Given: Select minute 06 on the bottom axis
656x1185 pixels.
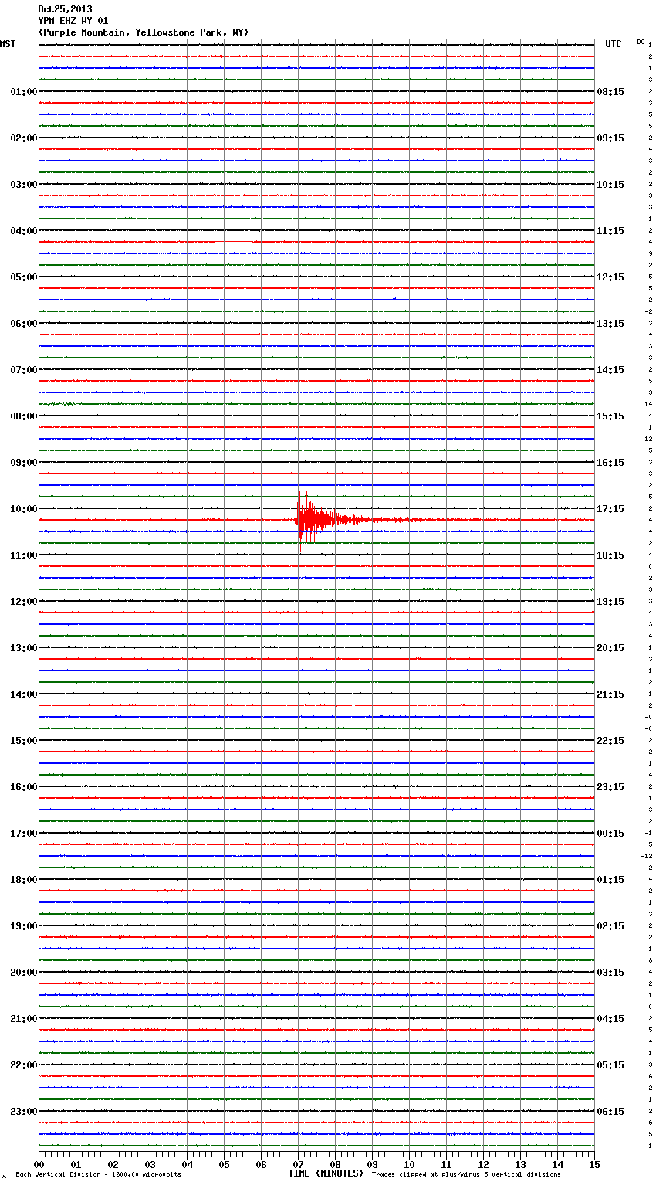Looking at the screenshot, I should (x=261, y=1164).
